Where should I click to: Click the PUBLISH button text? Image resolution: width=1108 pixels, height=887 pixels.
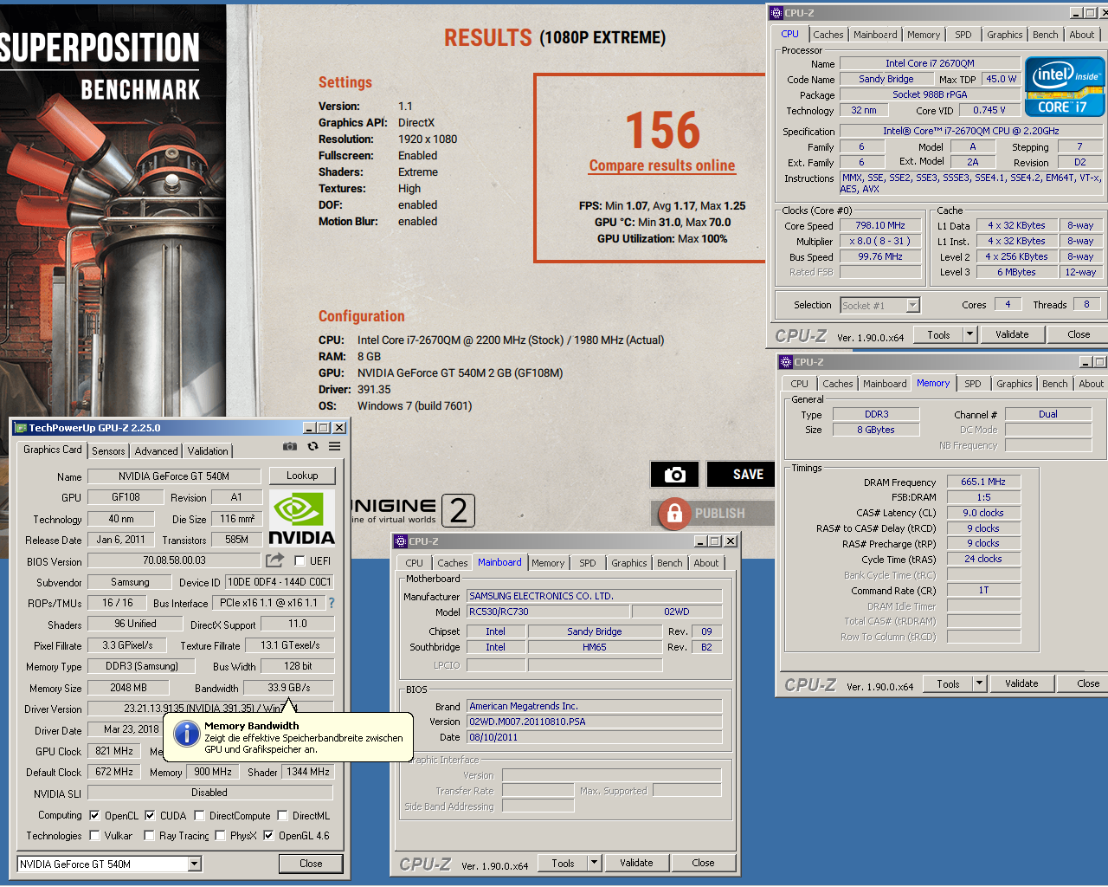[x=719, y=513]
